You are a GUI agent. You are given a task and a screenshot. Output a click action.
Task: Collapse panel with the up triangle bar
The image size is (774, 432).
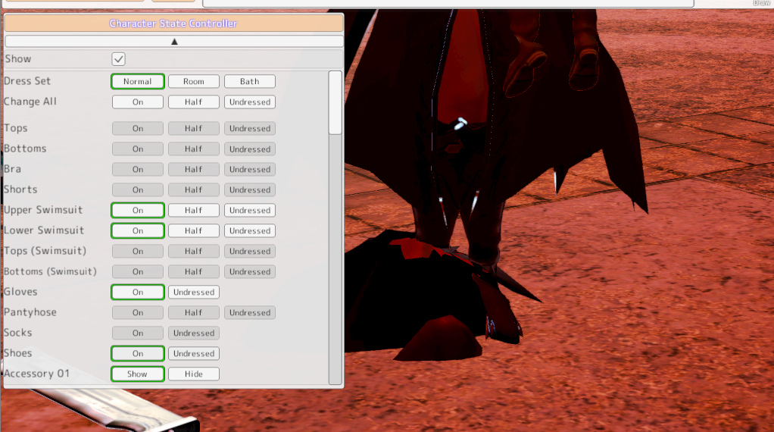pos(174,42)
